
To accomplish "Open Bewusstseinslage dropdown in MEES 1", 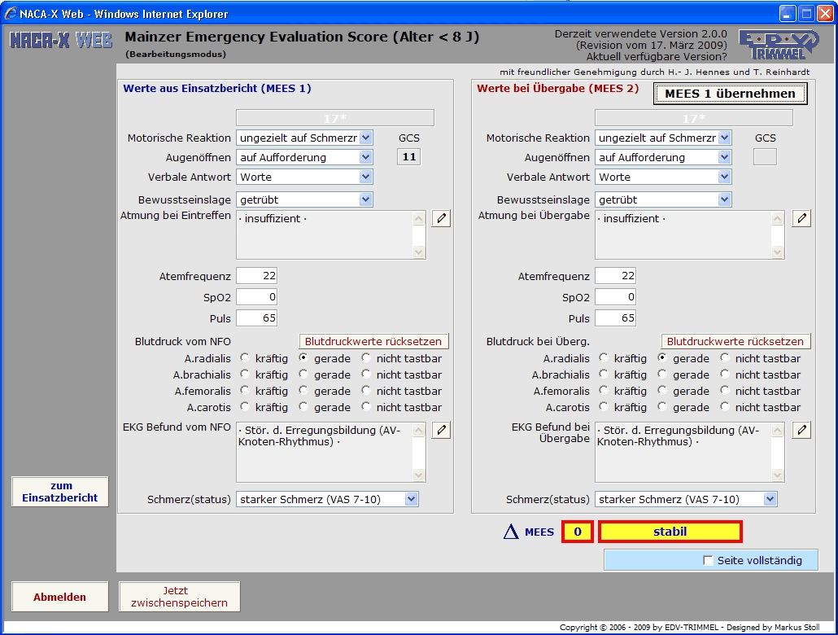I will pyautogui.click(x=304, y=199).
